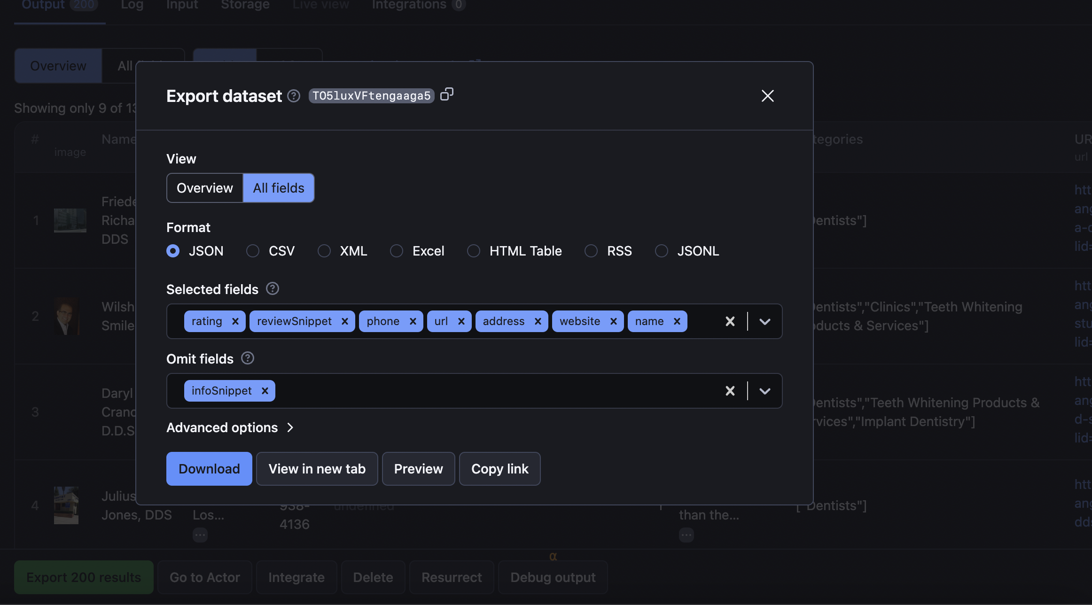Clear all selected fields
Image resolution: width=1092 pixels, height=605 pixels.
coord(730,321)
